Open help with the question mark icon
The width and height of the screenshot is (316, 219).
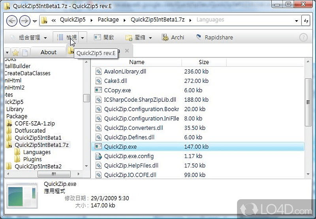303,37
